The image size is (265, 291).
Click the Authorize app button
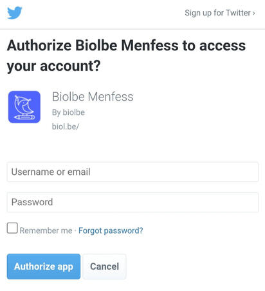tap(44, 266)
